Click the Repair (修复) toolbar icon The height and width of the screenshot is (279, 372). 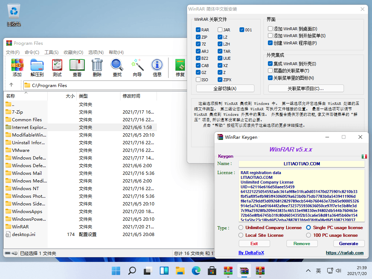pos(180,68)
